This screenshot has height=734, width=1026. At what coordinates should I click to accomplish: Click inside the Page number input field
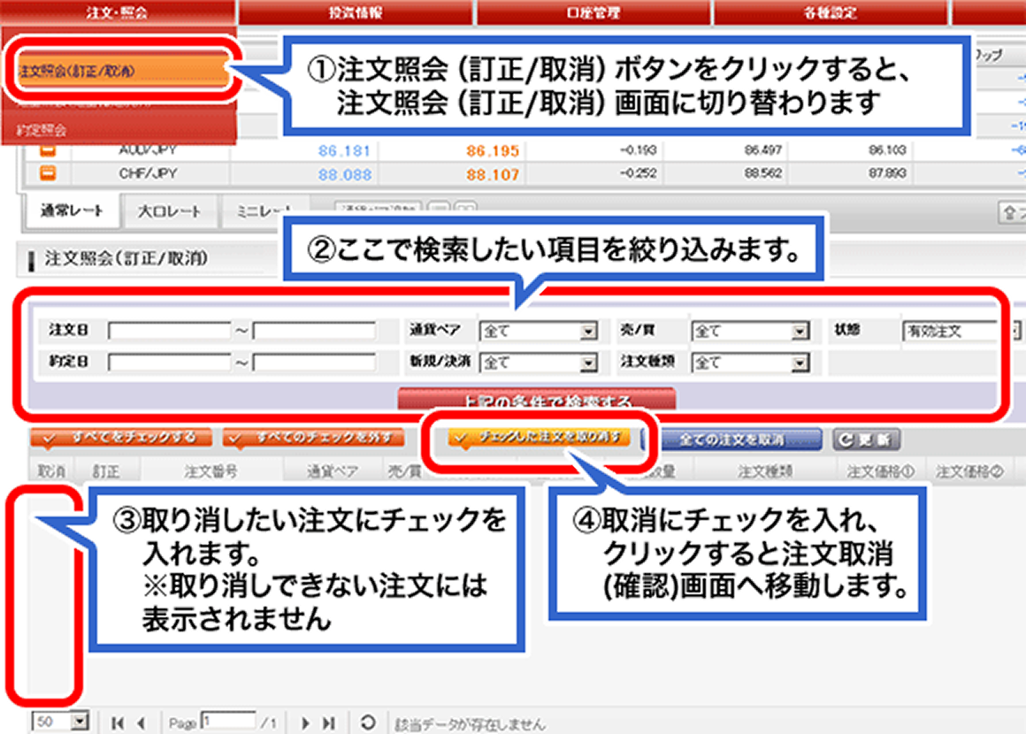click(227, 722)
